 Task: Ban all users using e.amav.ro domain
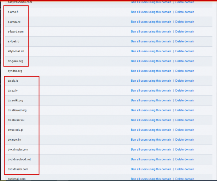pyautogui.click(x=151, y=22)
